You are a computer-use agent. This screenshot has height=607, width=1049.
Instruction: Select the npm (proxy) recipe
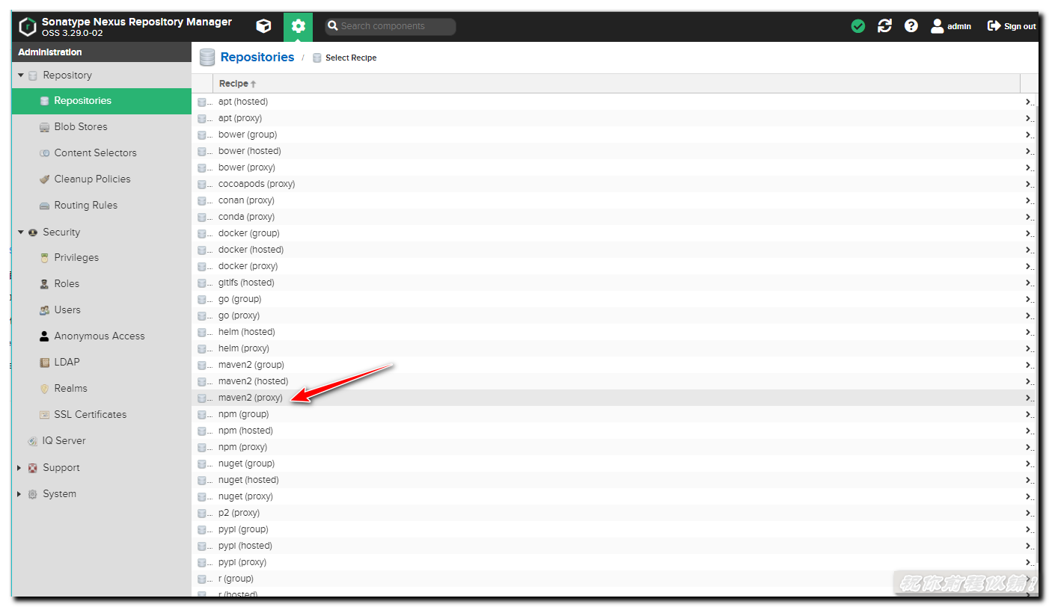615,447
